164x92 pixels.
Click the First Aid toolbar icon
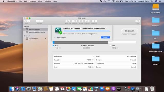coord(68,21)
